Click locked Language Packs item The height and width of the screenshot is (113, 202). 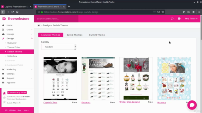coord(15,65)
